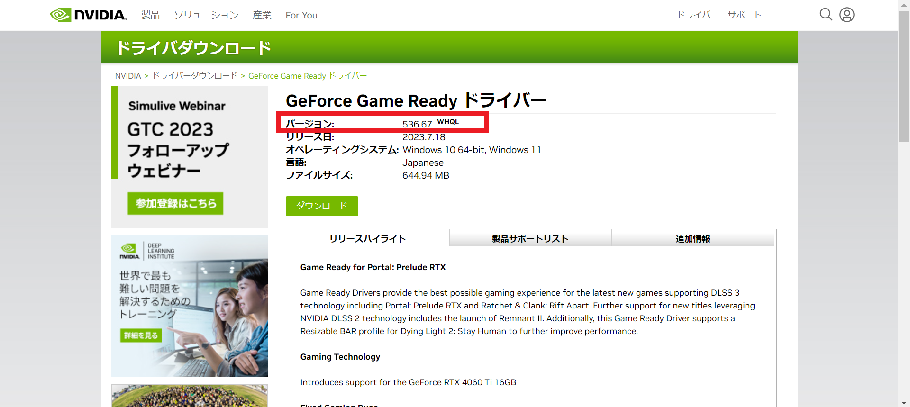The image size is (910, 407).
Task: Click GeForce Game Ready ドライバー breadcrumb
Action: (x=308, y=76)
